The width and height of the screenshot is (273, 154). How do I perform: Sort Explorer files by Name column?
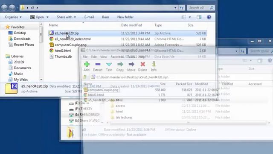pyautogui.click(x=53, y=25)
